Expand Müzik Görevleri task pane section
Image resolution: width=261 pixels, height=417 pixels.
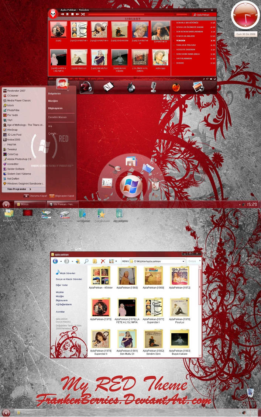65,273
